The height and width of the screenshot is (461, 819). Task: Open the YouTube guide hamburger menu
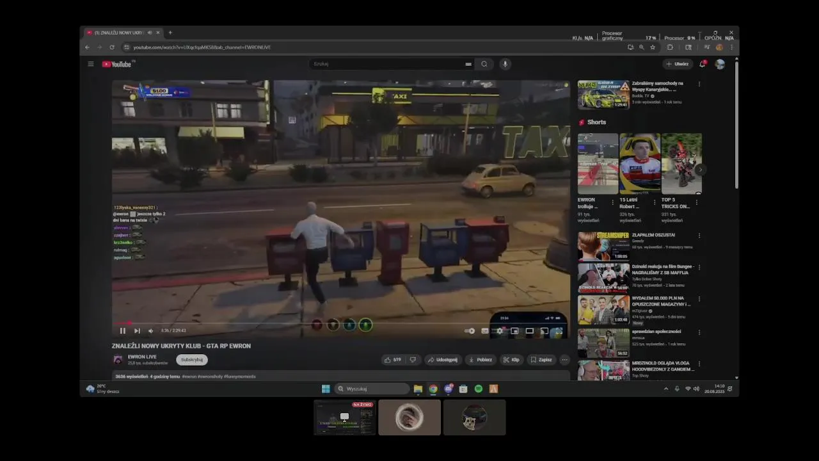91,64
